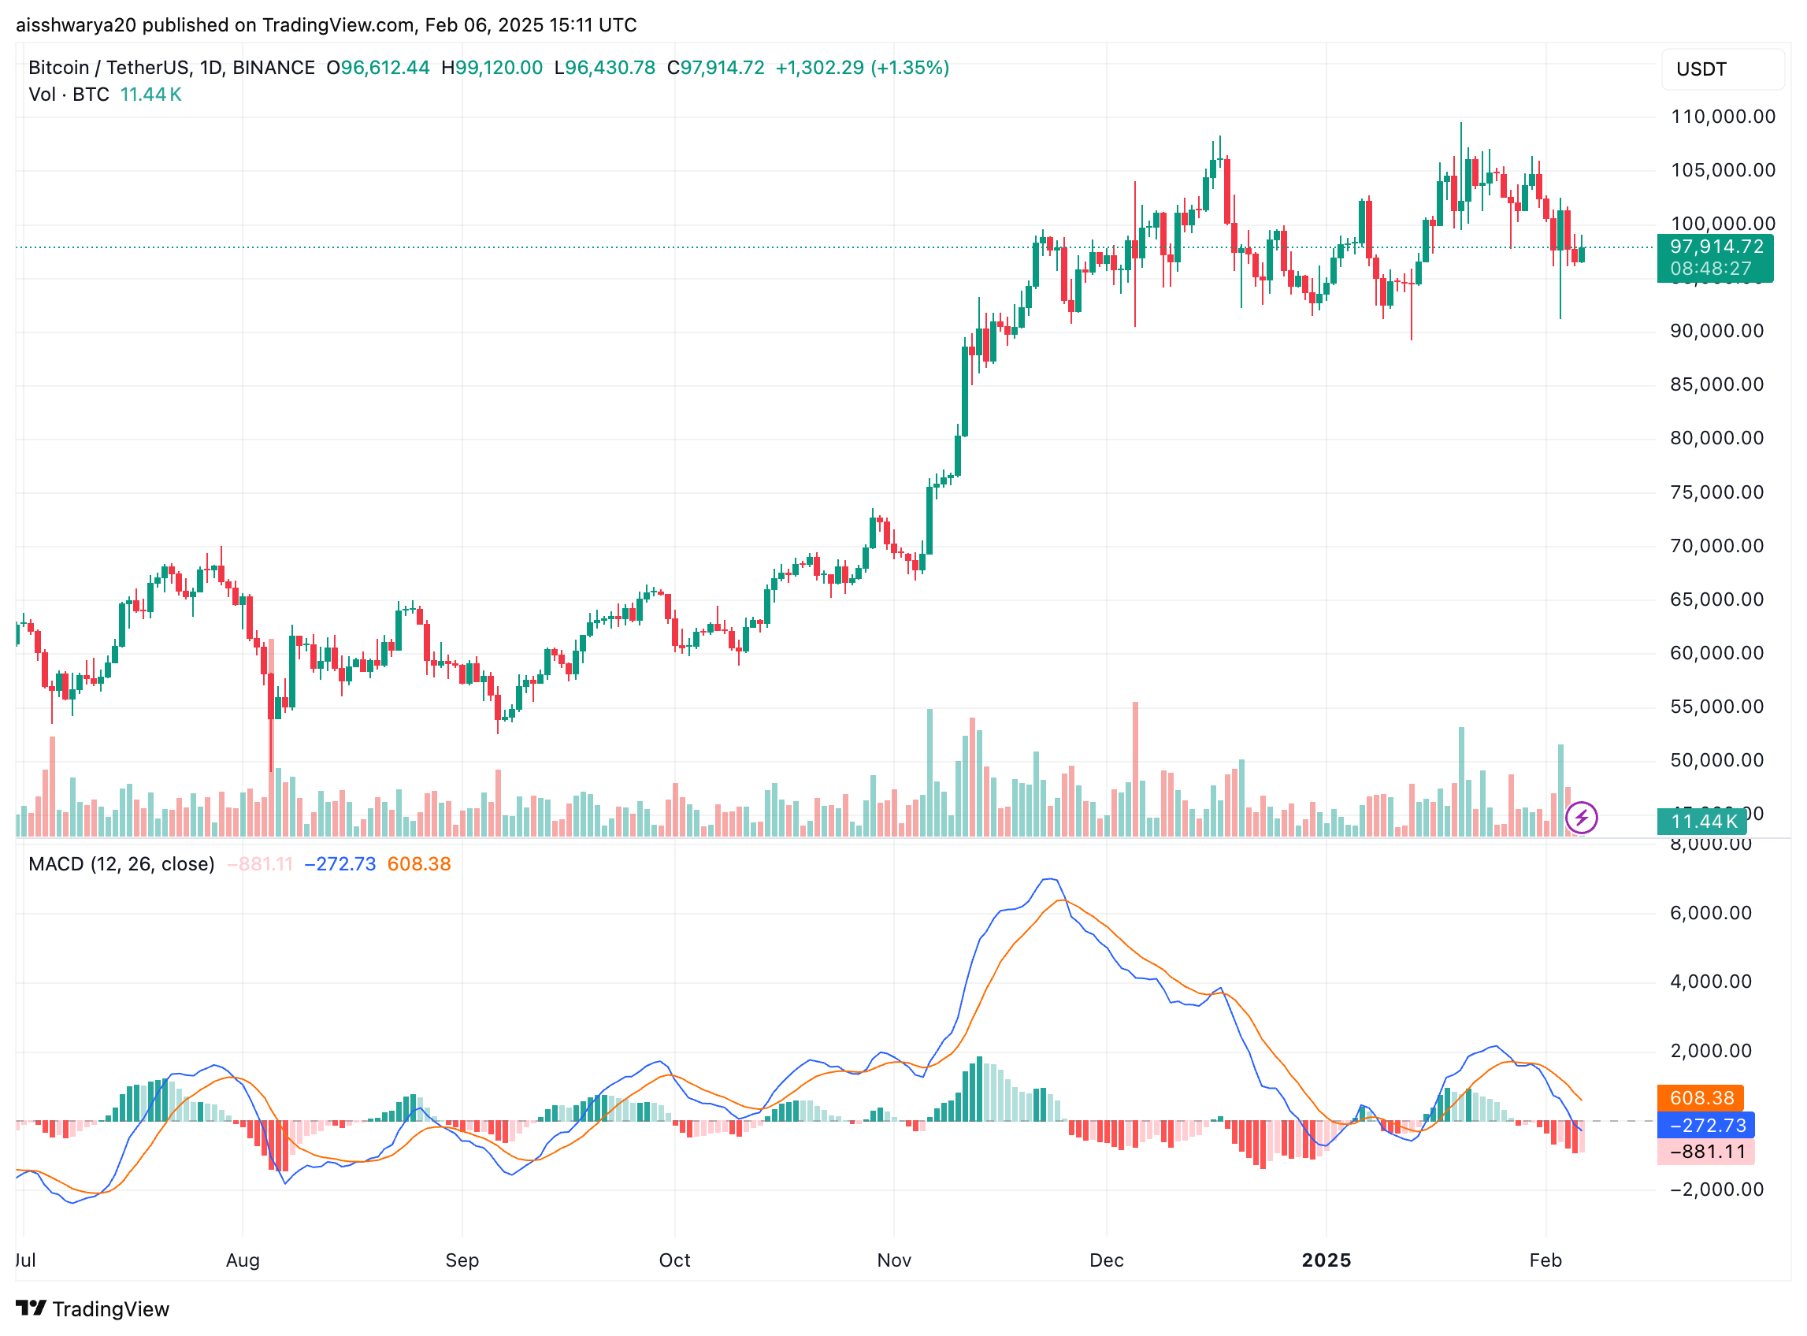Click the 2,000.00 MACD axis label
1807x1336 pixels.
1711,1052
